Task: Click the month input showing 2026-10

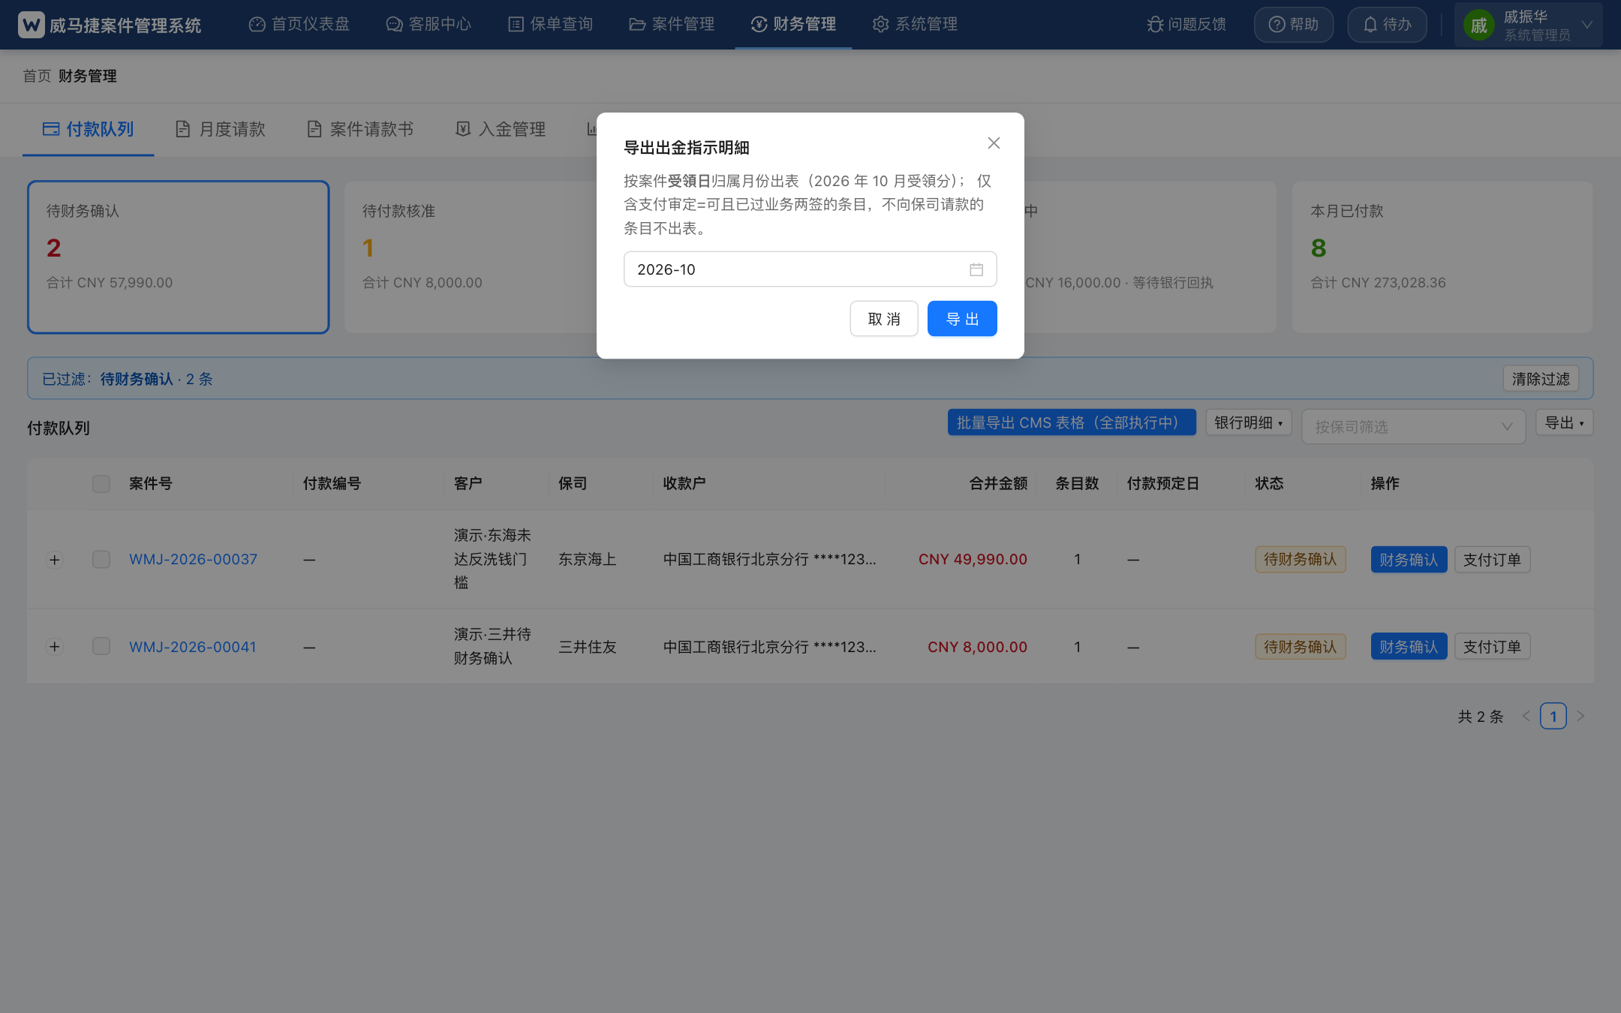Action: 810,269
